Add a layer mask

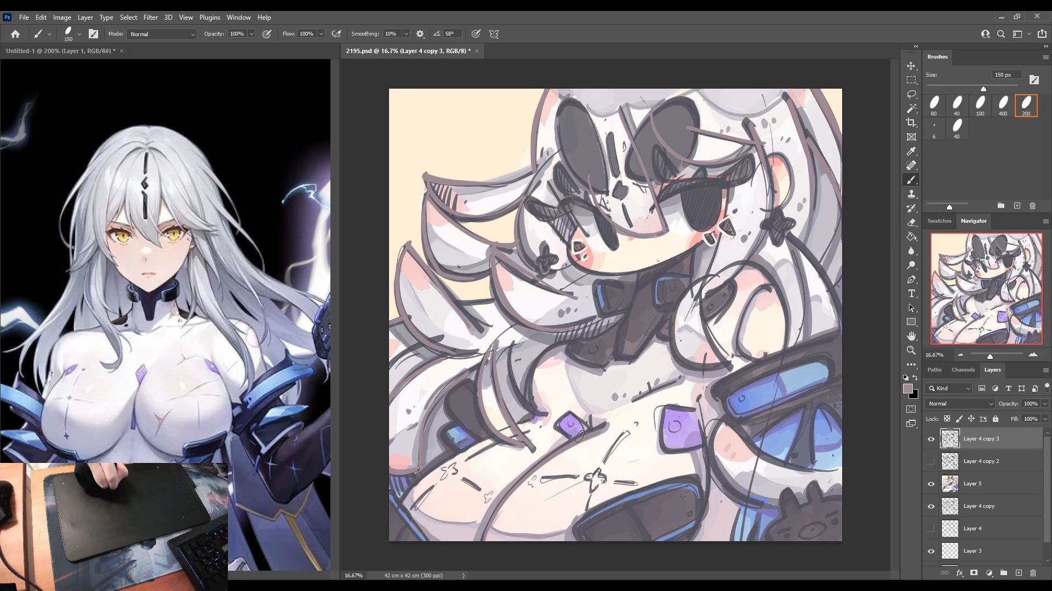(974, 573)
